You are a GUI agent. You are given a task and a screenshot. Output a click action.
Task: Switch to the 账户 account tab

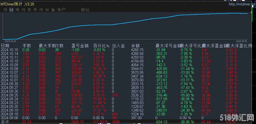tap(62, 10)
